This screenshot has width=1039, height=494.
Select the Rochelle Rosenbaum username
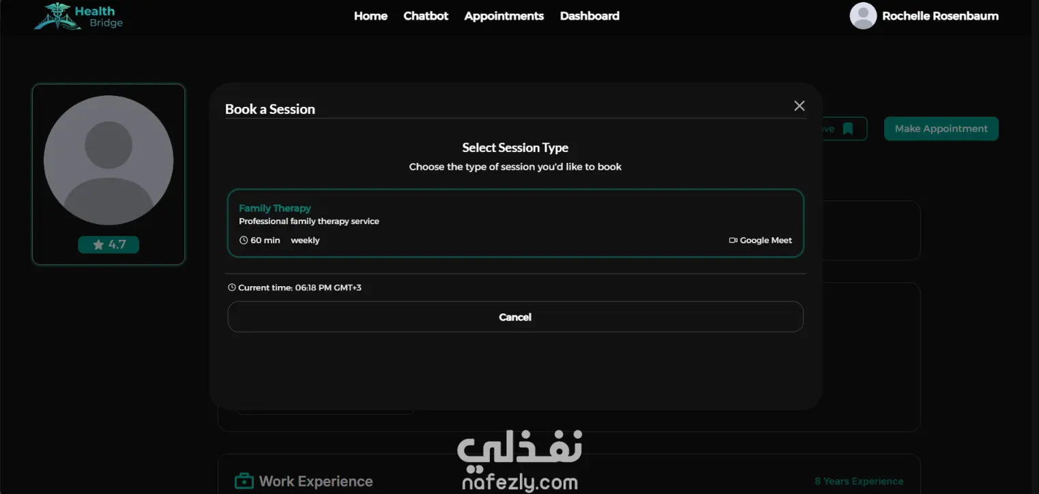pos(940,16)
